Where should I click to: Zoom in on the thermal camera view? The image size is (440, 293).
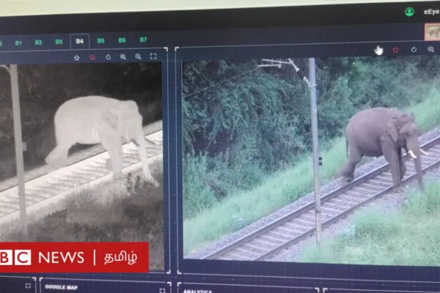tap(122, 57)
